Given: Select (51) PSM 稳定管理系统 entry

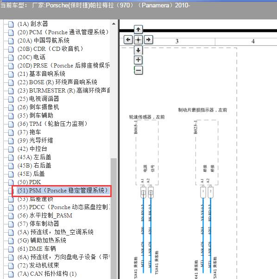Looking at the screenshot, I should [x=63, y=191].
